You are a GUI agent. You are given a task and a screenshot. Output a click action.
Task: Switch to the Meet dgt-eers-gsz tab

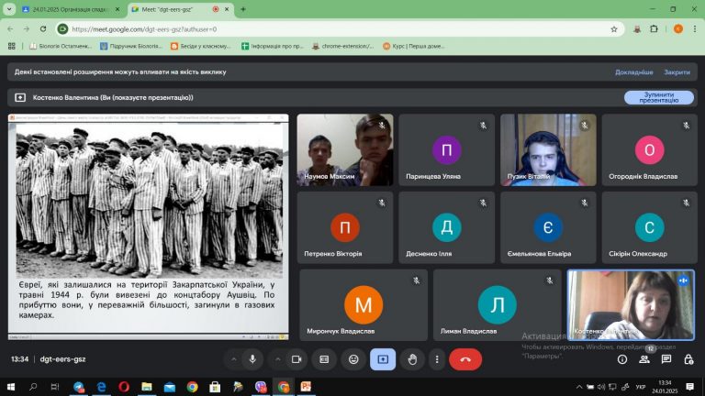(x=180, y=9)
